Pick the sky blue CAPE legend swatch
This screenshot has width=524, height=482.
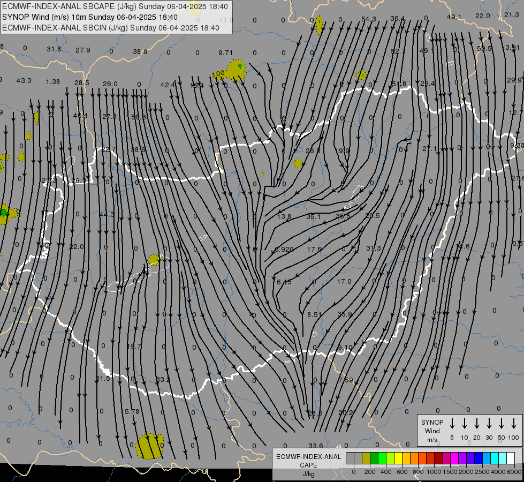tap(486, 458)
